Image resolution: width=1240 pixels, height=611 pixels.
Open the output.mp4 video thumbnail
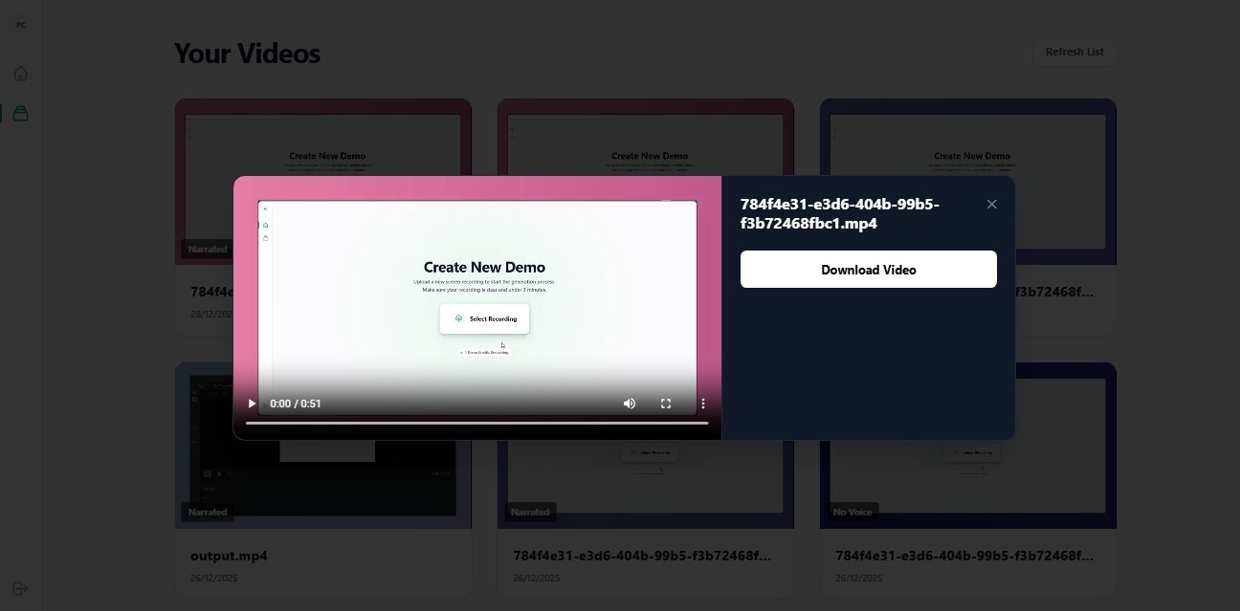click(x=323, y=446)
